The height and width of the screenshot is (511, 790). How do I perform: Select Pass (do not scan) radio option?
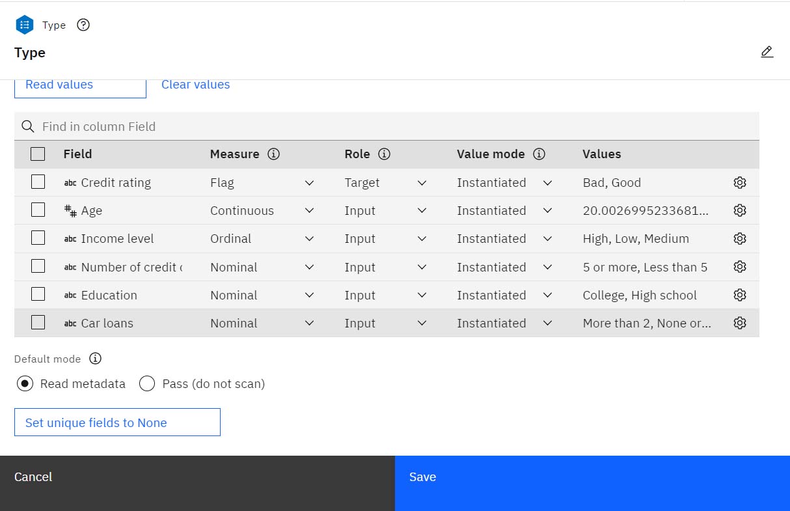tap(147, 383)
